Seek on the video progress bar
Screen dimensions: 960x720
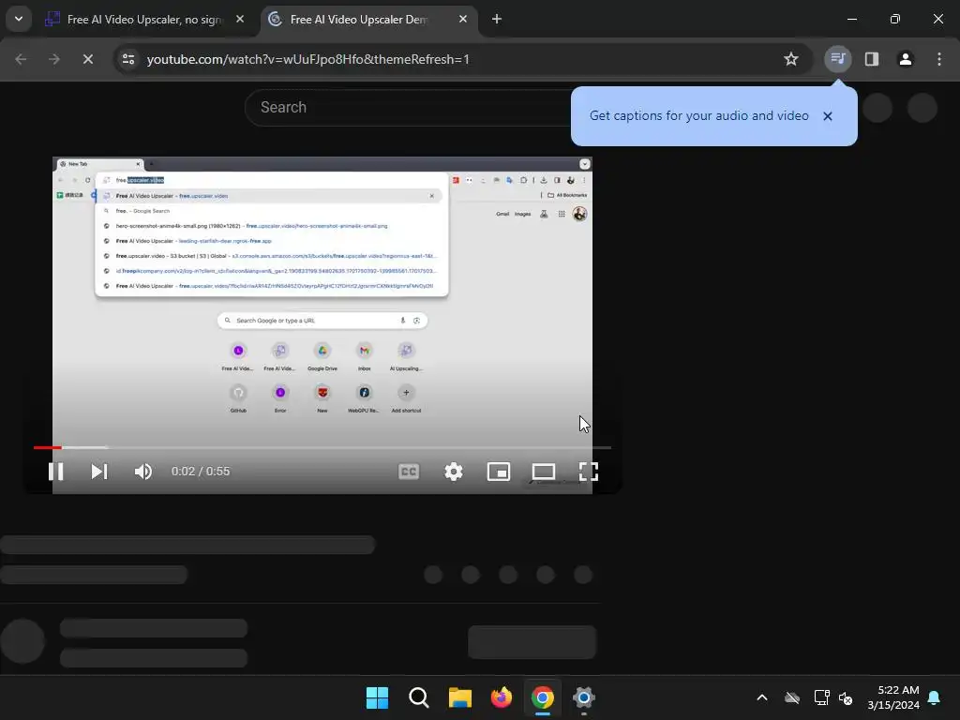[322, 447]
